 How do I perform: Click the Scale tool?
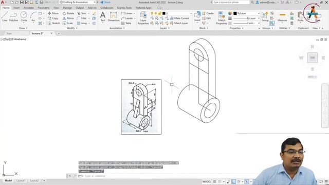68,23
